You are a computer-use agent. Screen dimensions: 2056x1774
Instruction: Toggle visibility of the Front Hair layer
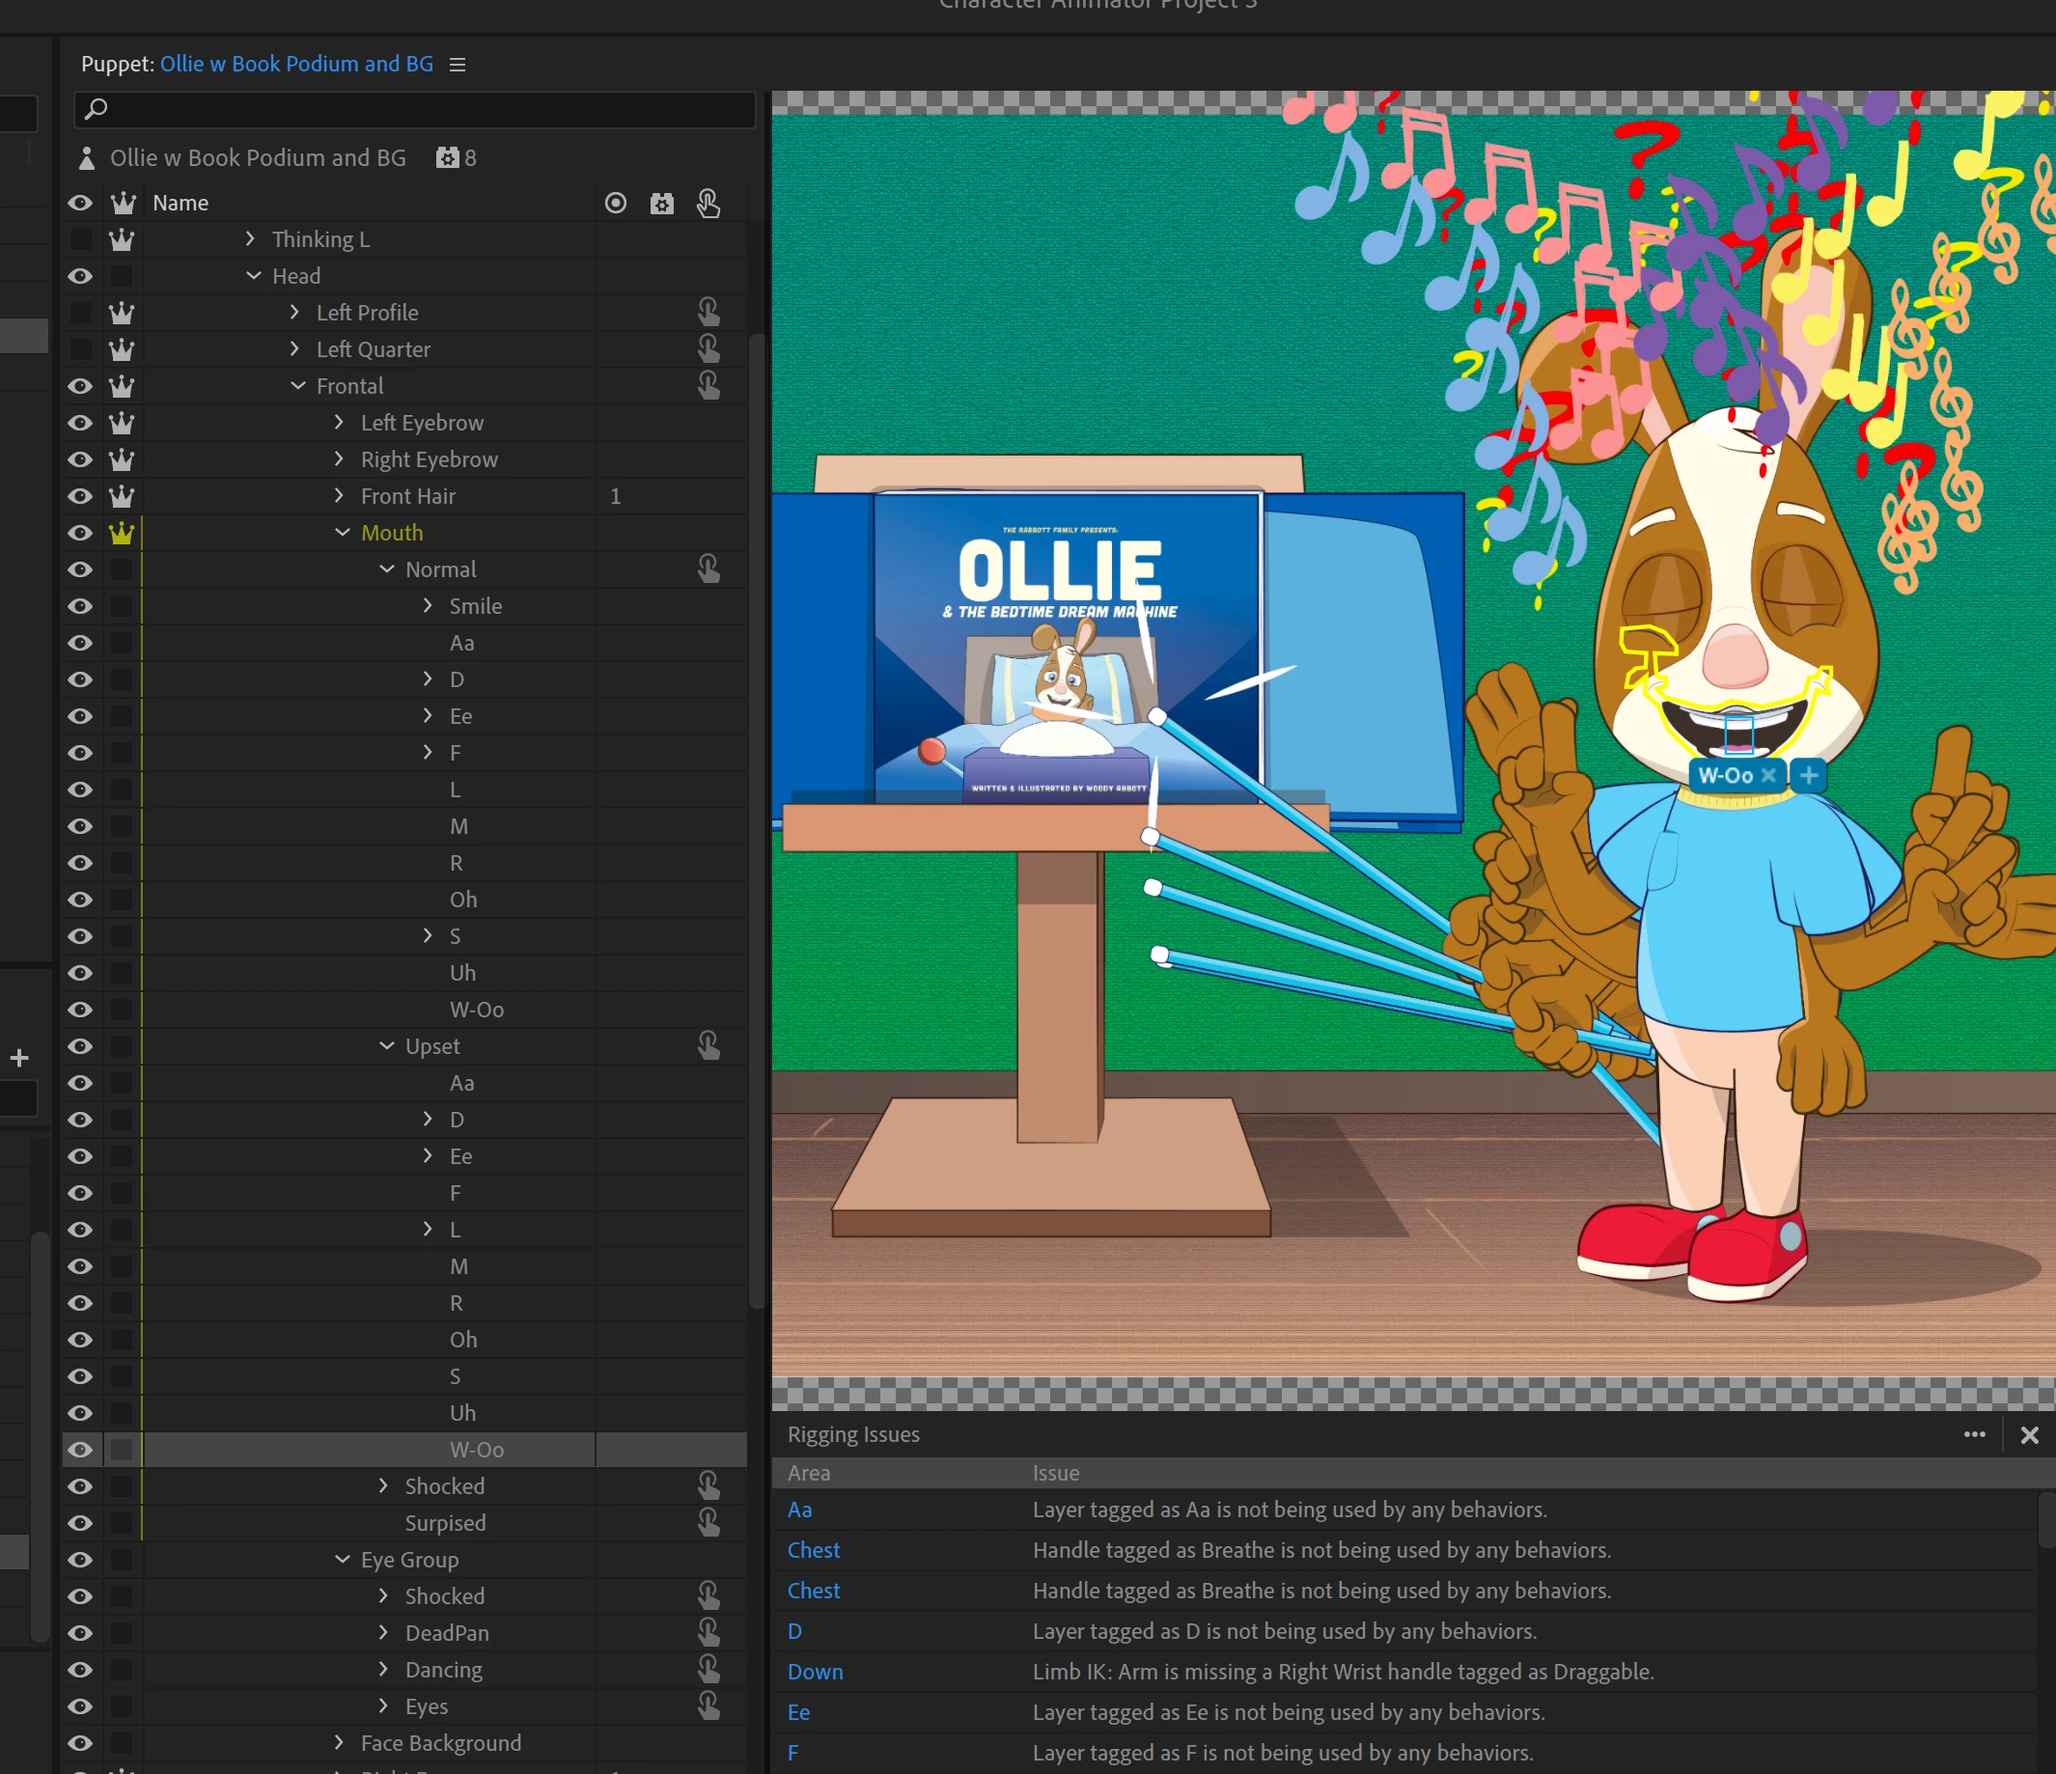(80, 496)
